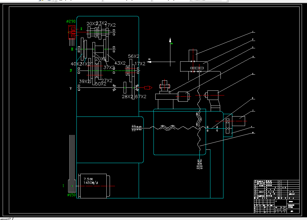Click the 67X2 gear label
Screen dimensions: 307x220
[140, 97]
